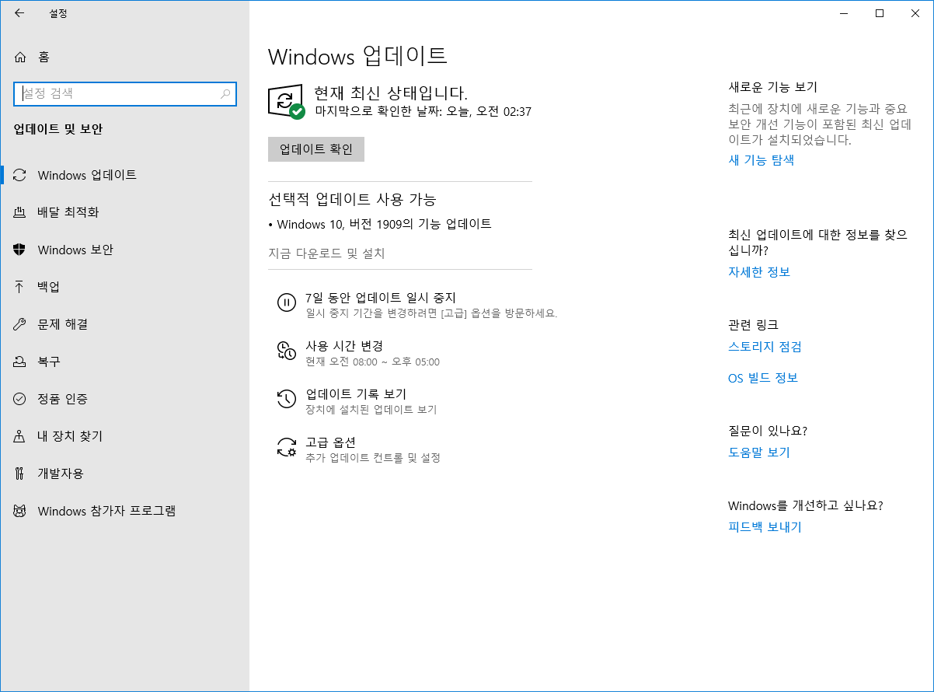This screenshot has height=692, width=934.
Task: Click the Windows 10, 버전 1909 update text
Action: point(384,224)
